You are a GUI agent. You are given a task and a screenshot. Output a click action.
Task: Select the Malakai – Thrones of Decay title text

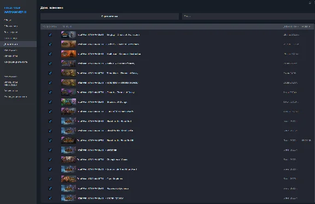(x=106, y=63)
